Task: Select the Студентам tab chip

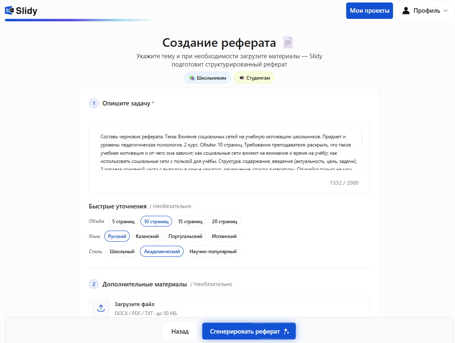Action: tap(254, 78)
